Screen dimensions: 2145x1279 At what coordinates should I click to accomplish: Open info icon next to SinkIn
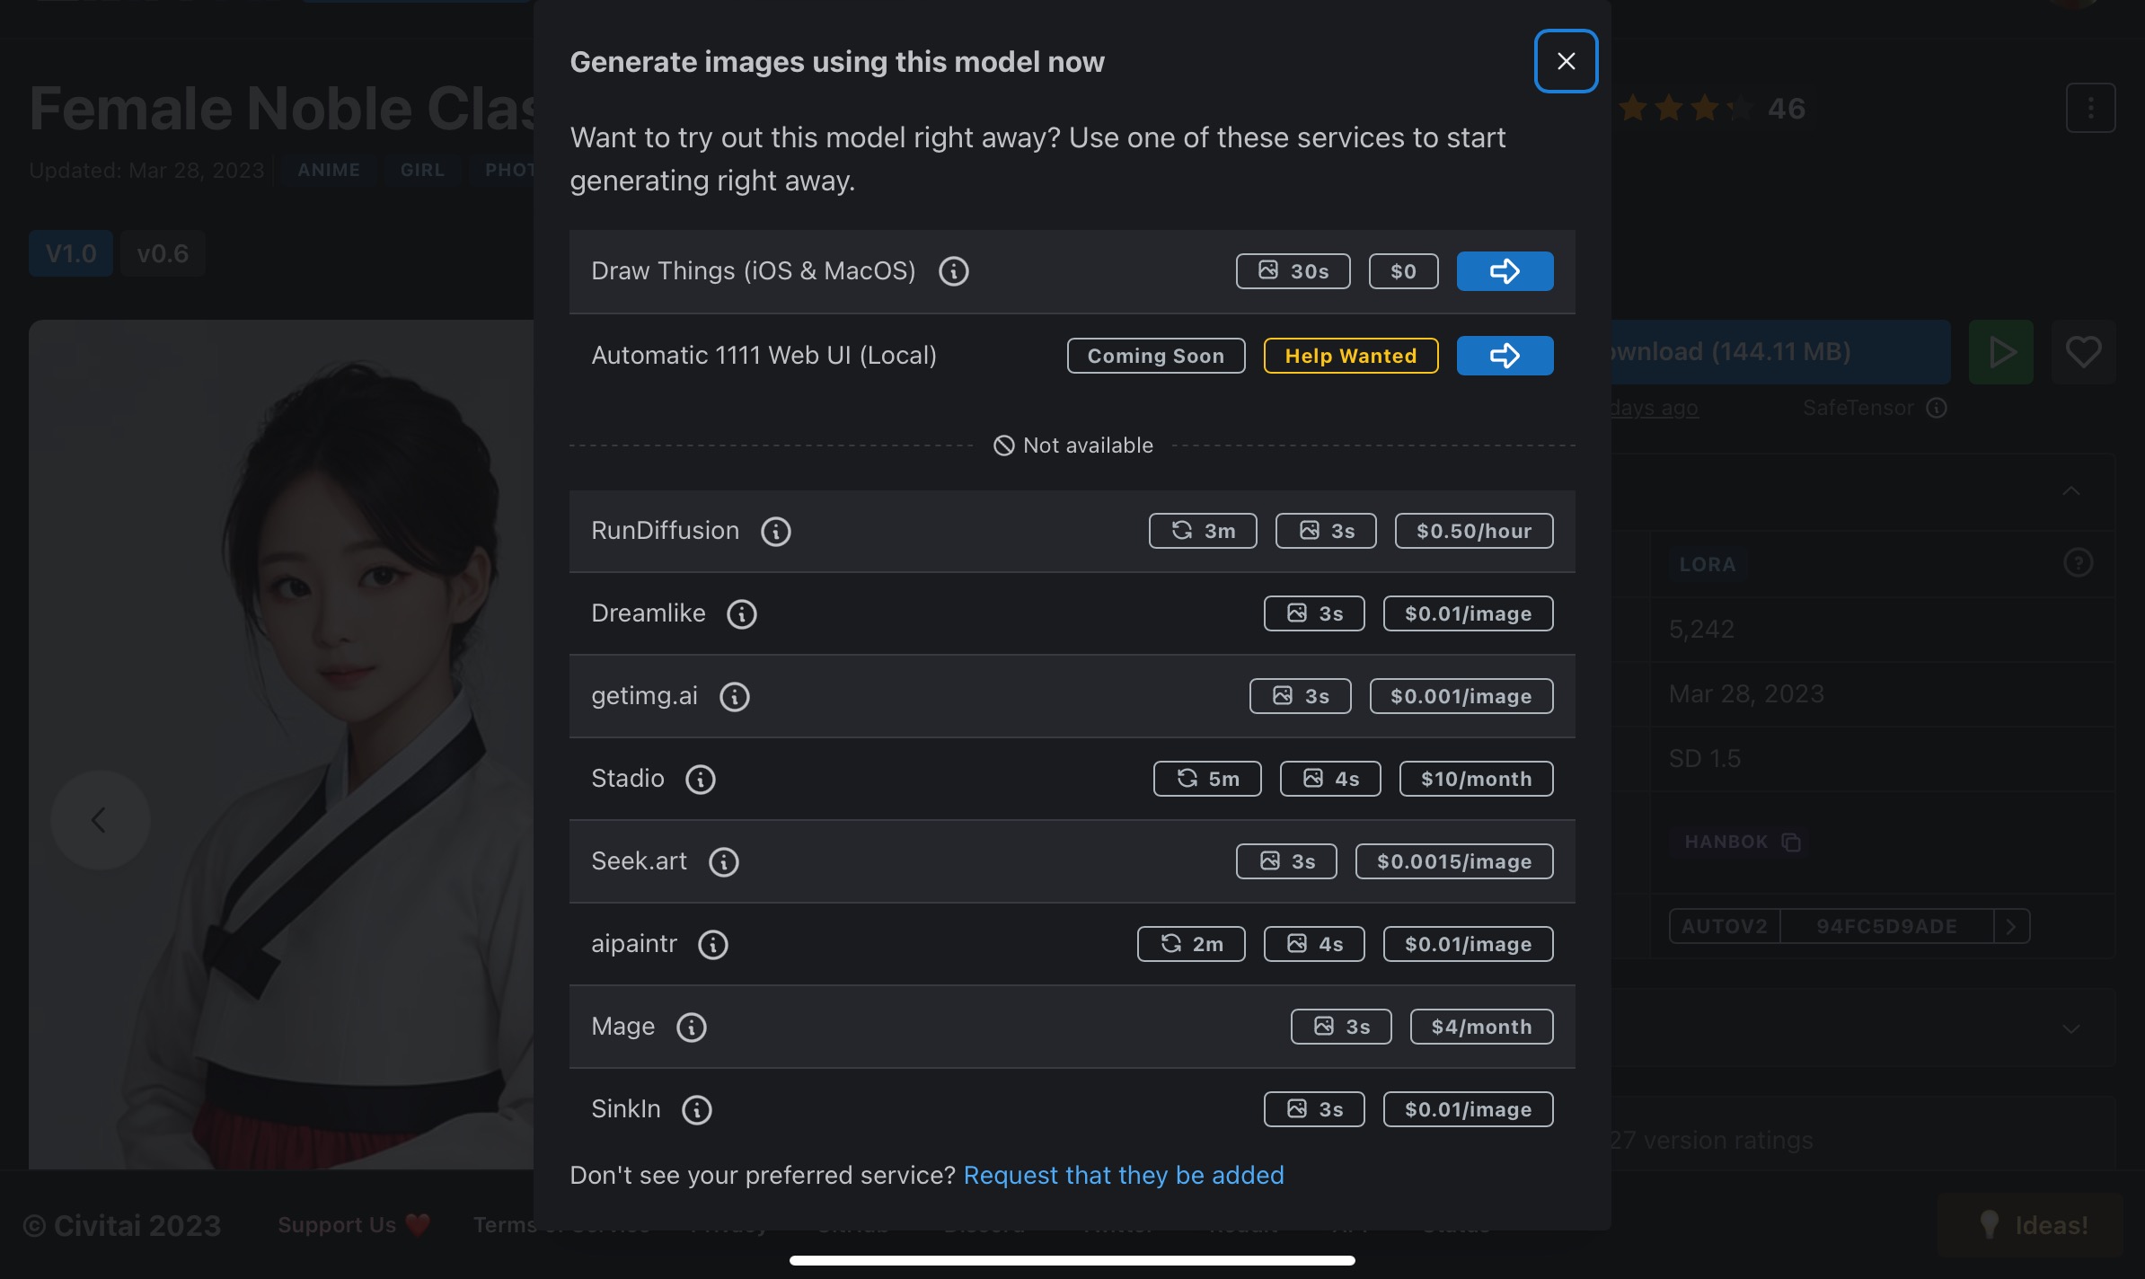coord(696,1109)
